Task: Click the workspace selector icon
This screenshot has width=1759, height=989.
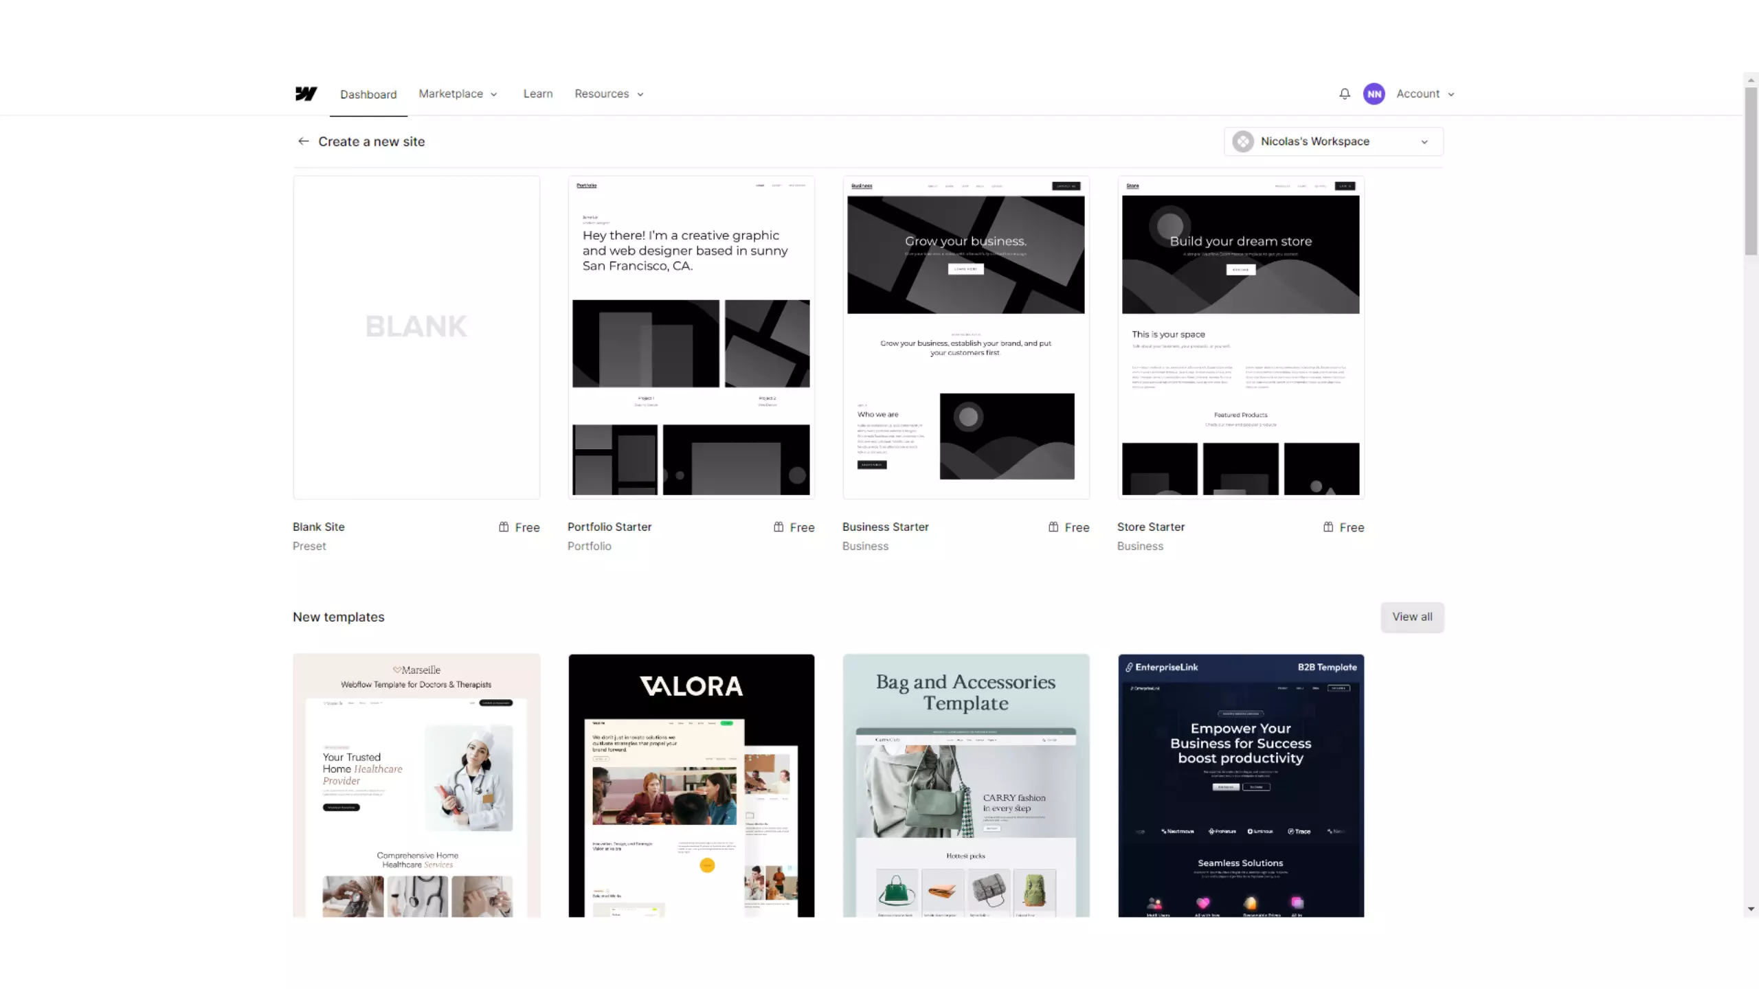Action: tap(1243, 141)
